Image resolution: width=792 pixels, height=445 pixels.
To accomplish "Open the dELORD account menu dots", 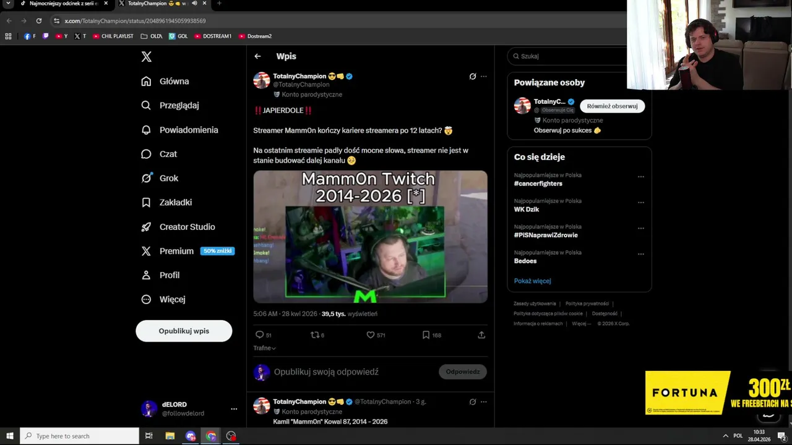I will pyautogui.click(x=234, y=409).
